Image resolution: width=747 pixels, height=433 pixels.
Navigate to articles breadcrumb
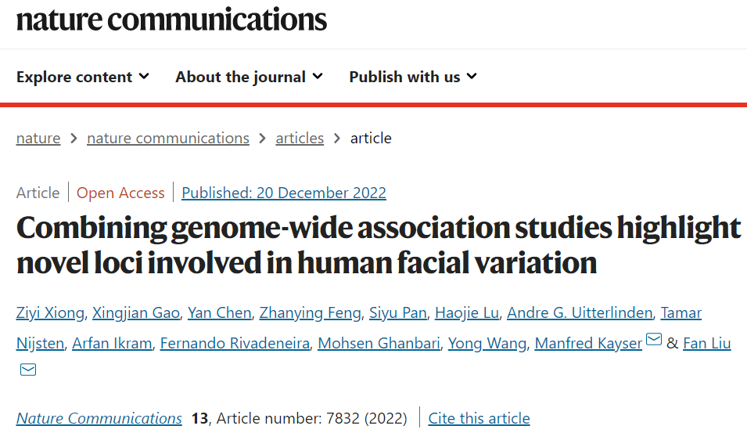[x=300, y=139]
